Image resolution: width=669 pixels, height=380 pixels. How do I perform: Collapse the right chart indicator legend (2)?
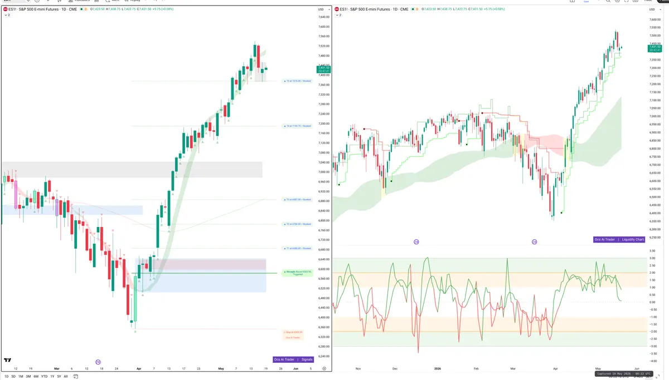click(x=338, y=15)
